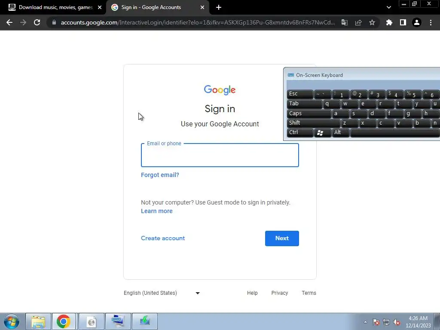Toggle Caps key on On-Screen Keyboard
The height and width of the screenshot is (330, 440).
point(309,113)
